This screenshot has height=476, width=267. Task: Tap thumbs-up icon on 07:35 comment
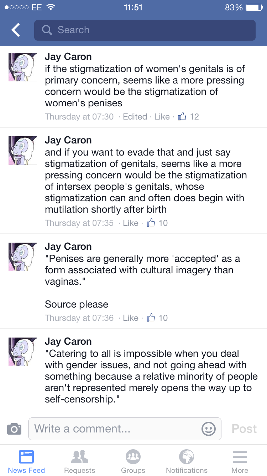(151, 223)
